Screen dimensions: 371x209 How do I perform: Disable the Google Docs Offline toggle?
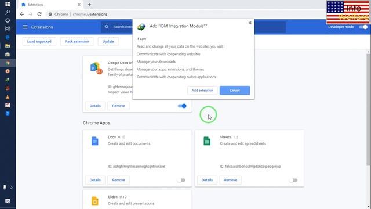(182, 106)
